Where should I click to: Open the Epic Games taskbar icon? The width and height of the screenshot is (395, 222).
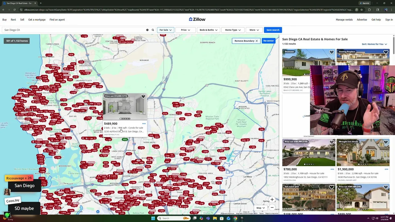tap(242, 218)
